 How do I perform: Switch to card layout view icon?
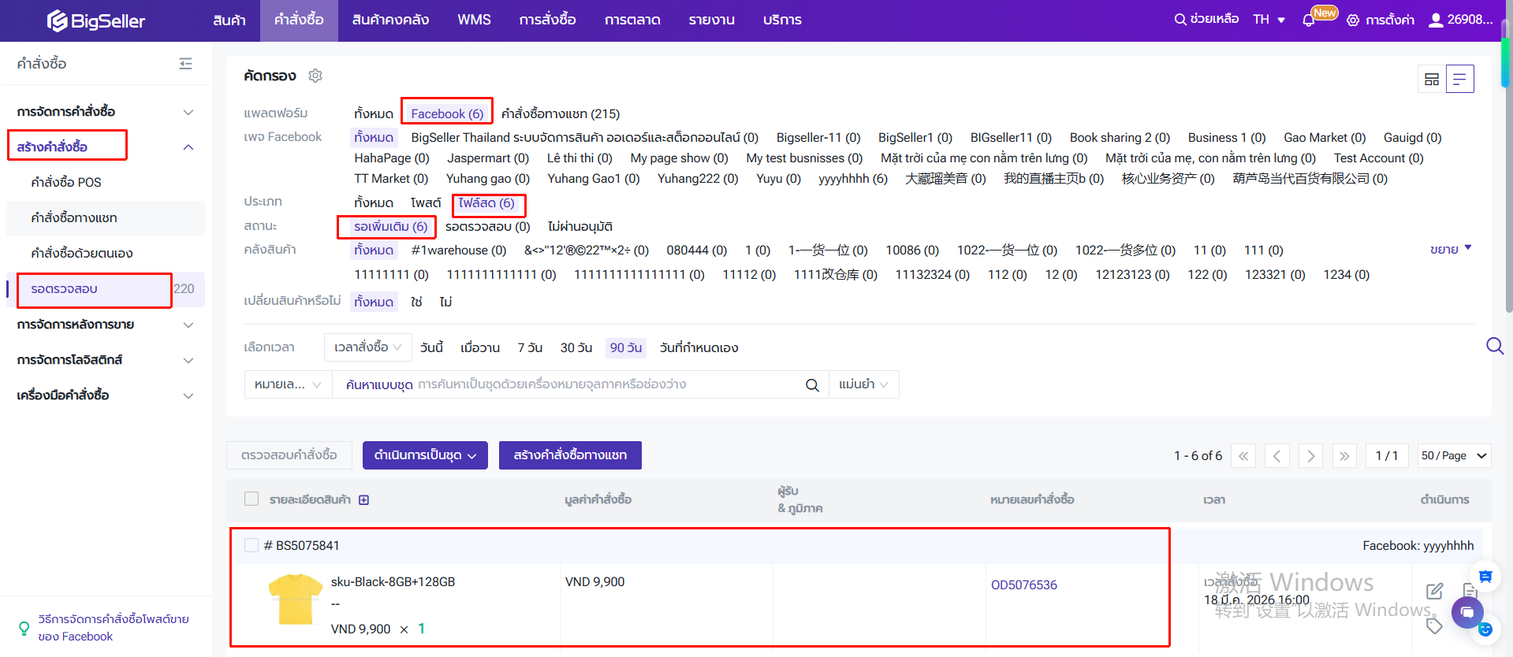(x=1432, y=79)
